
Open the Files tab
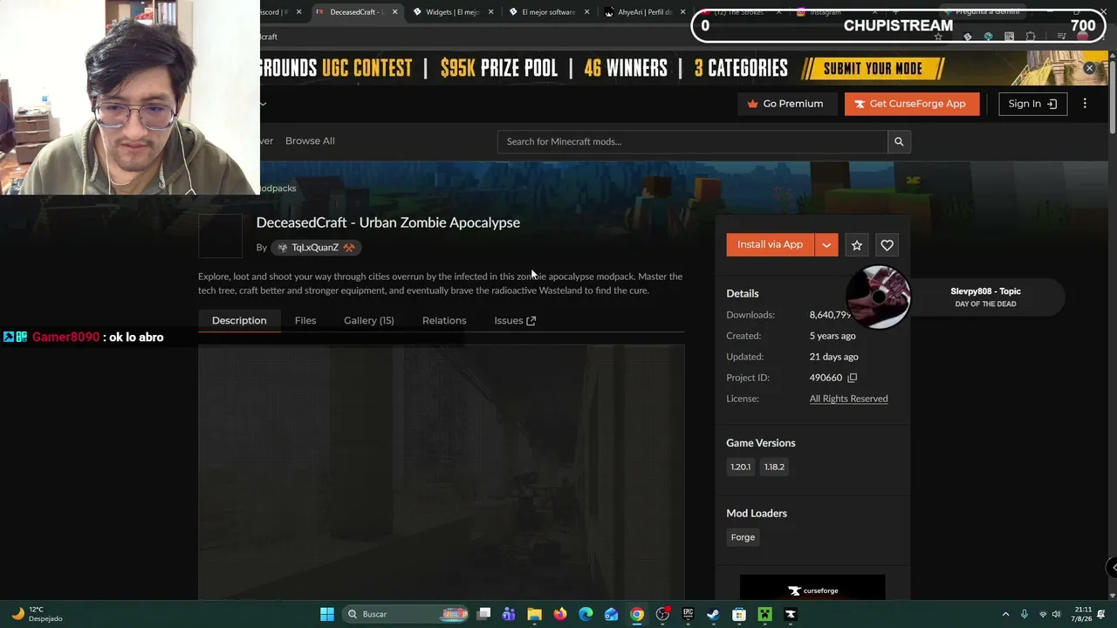click(305, 321)
